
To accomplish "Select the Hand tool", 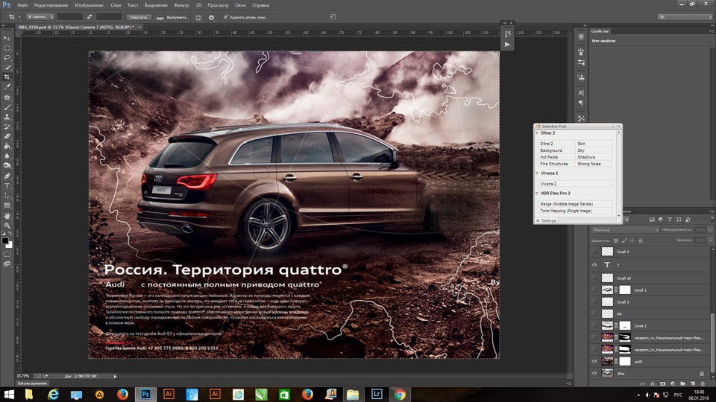I will (7, 215).
